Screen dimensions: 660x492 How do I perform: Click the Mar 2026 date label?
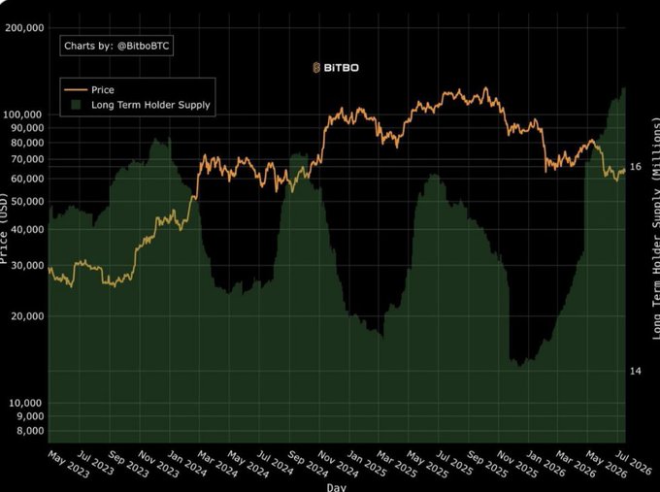click(x=576, y=464)
